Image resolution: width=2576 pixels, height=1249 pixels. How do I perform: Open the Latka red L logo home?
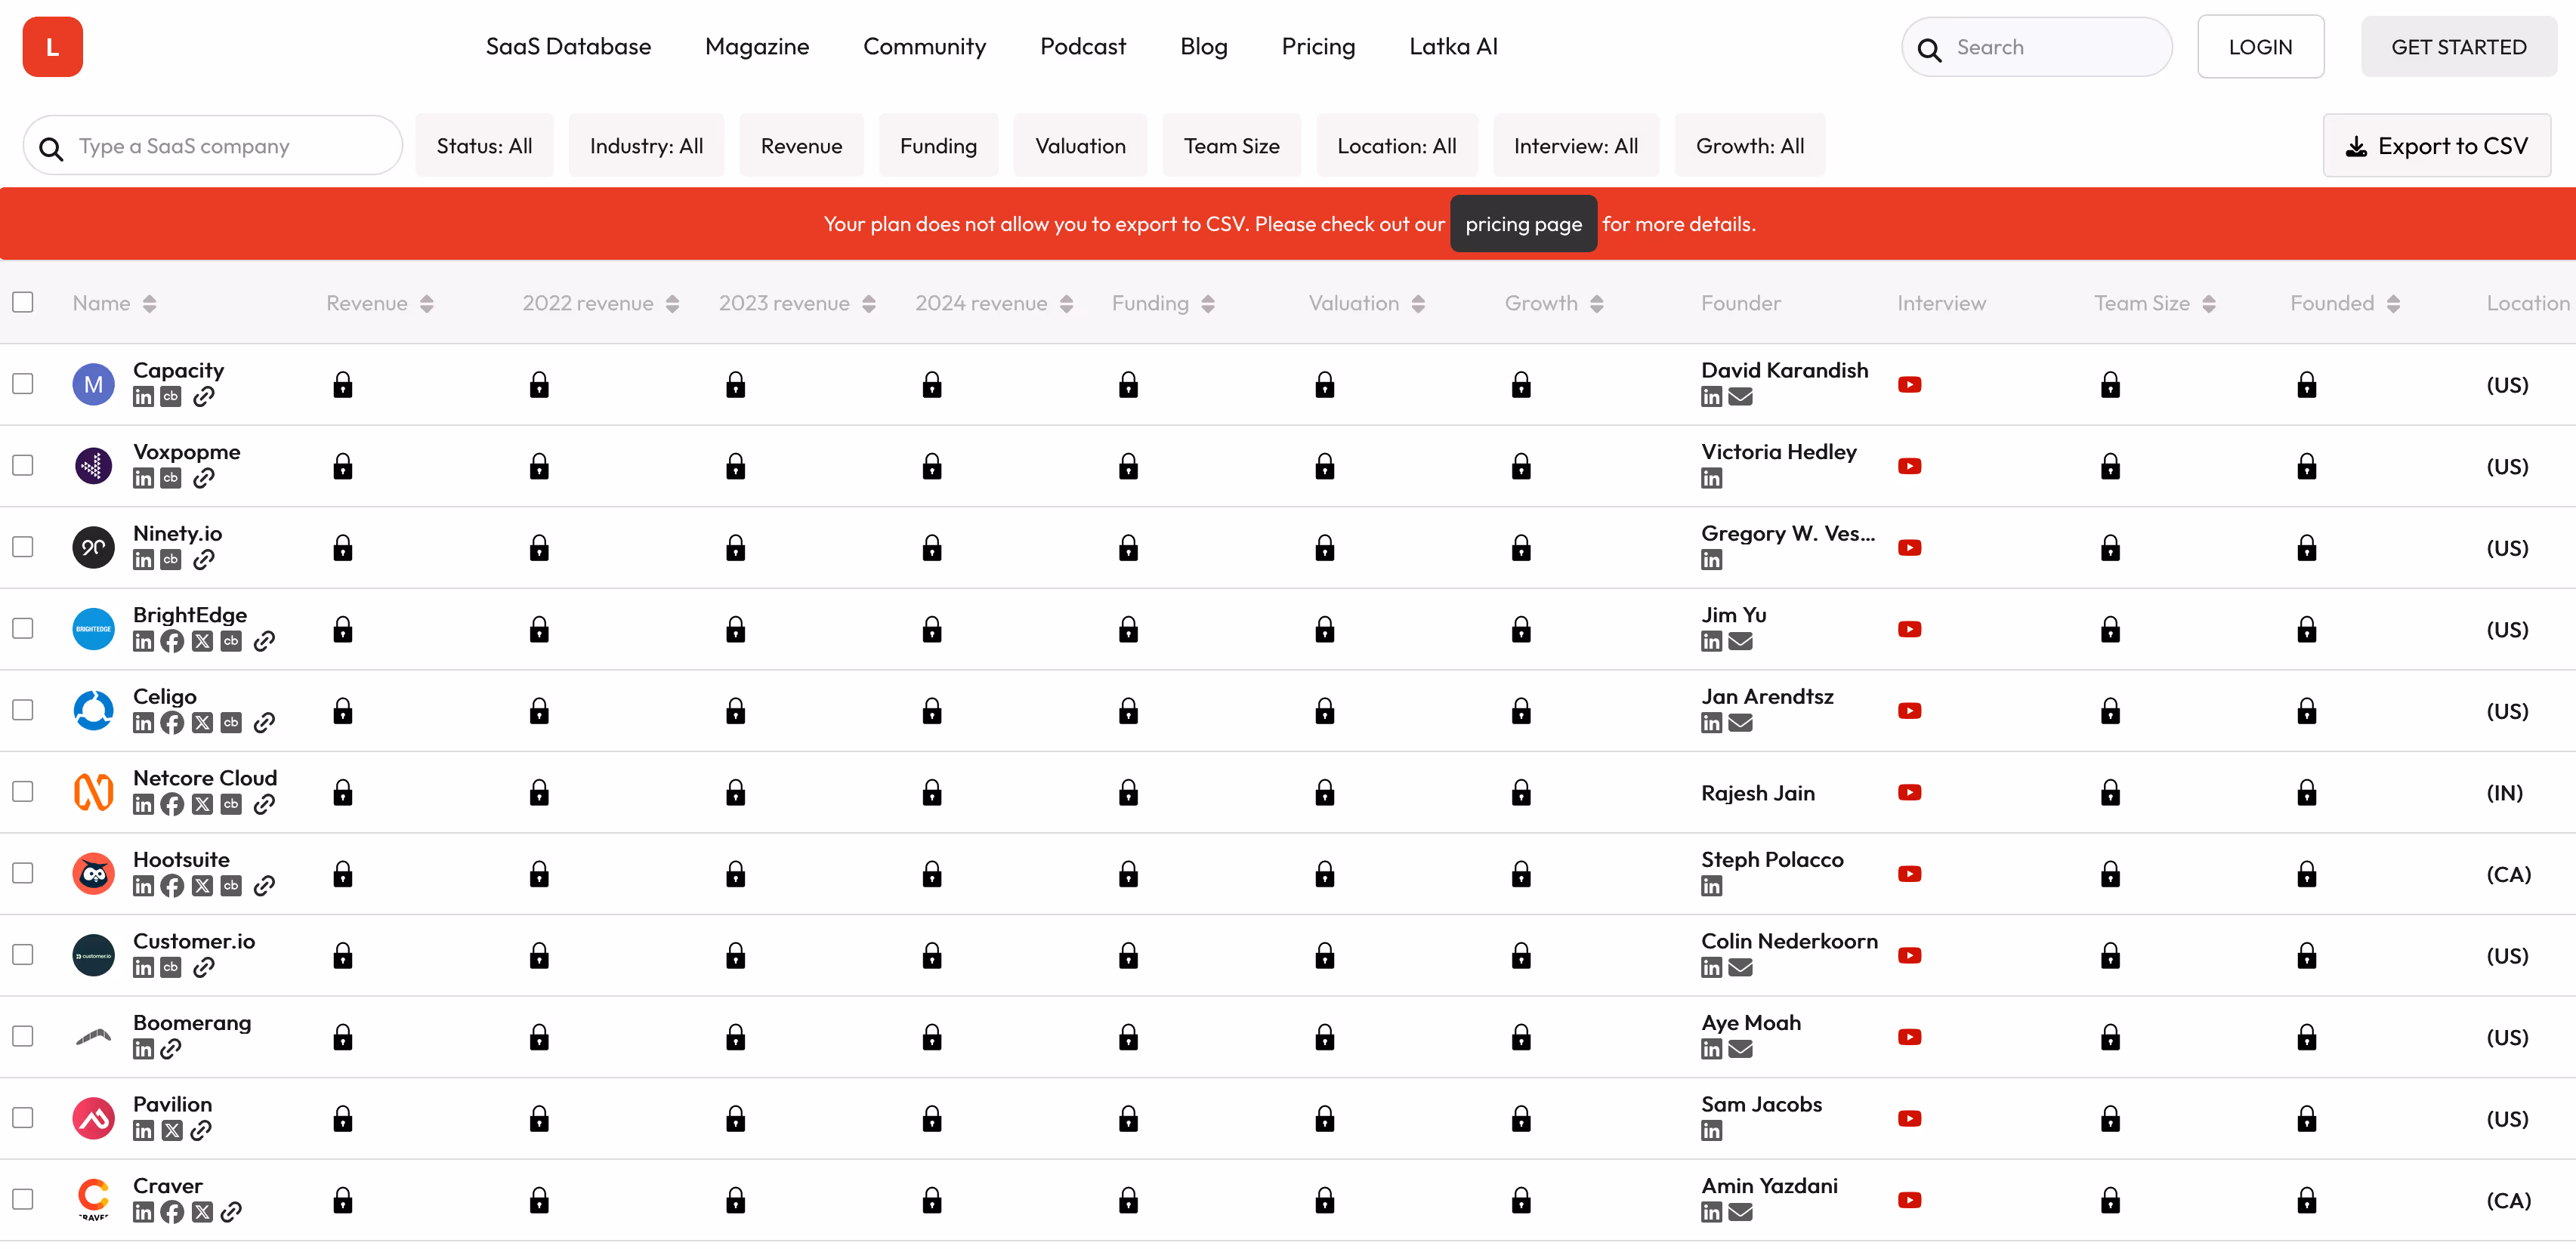point(52,47)
